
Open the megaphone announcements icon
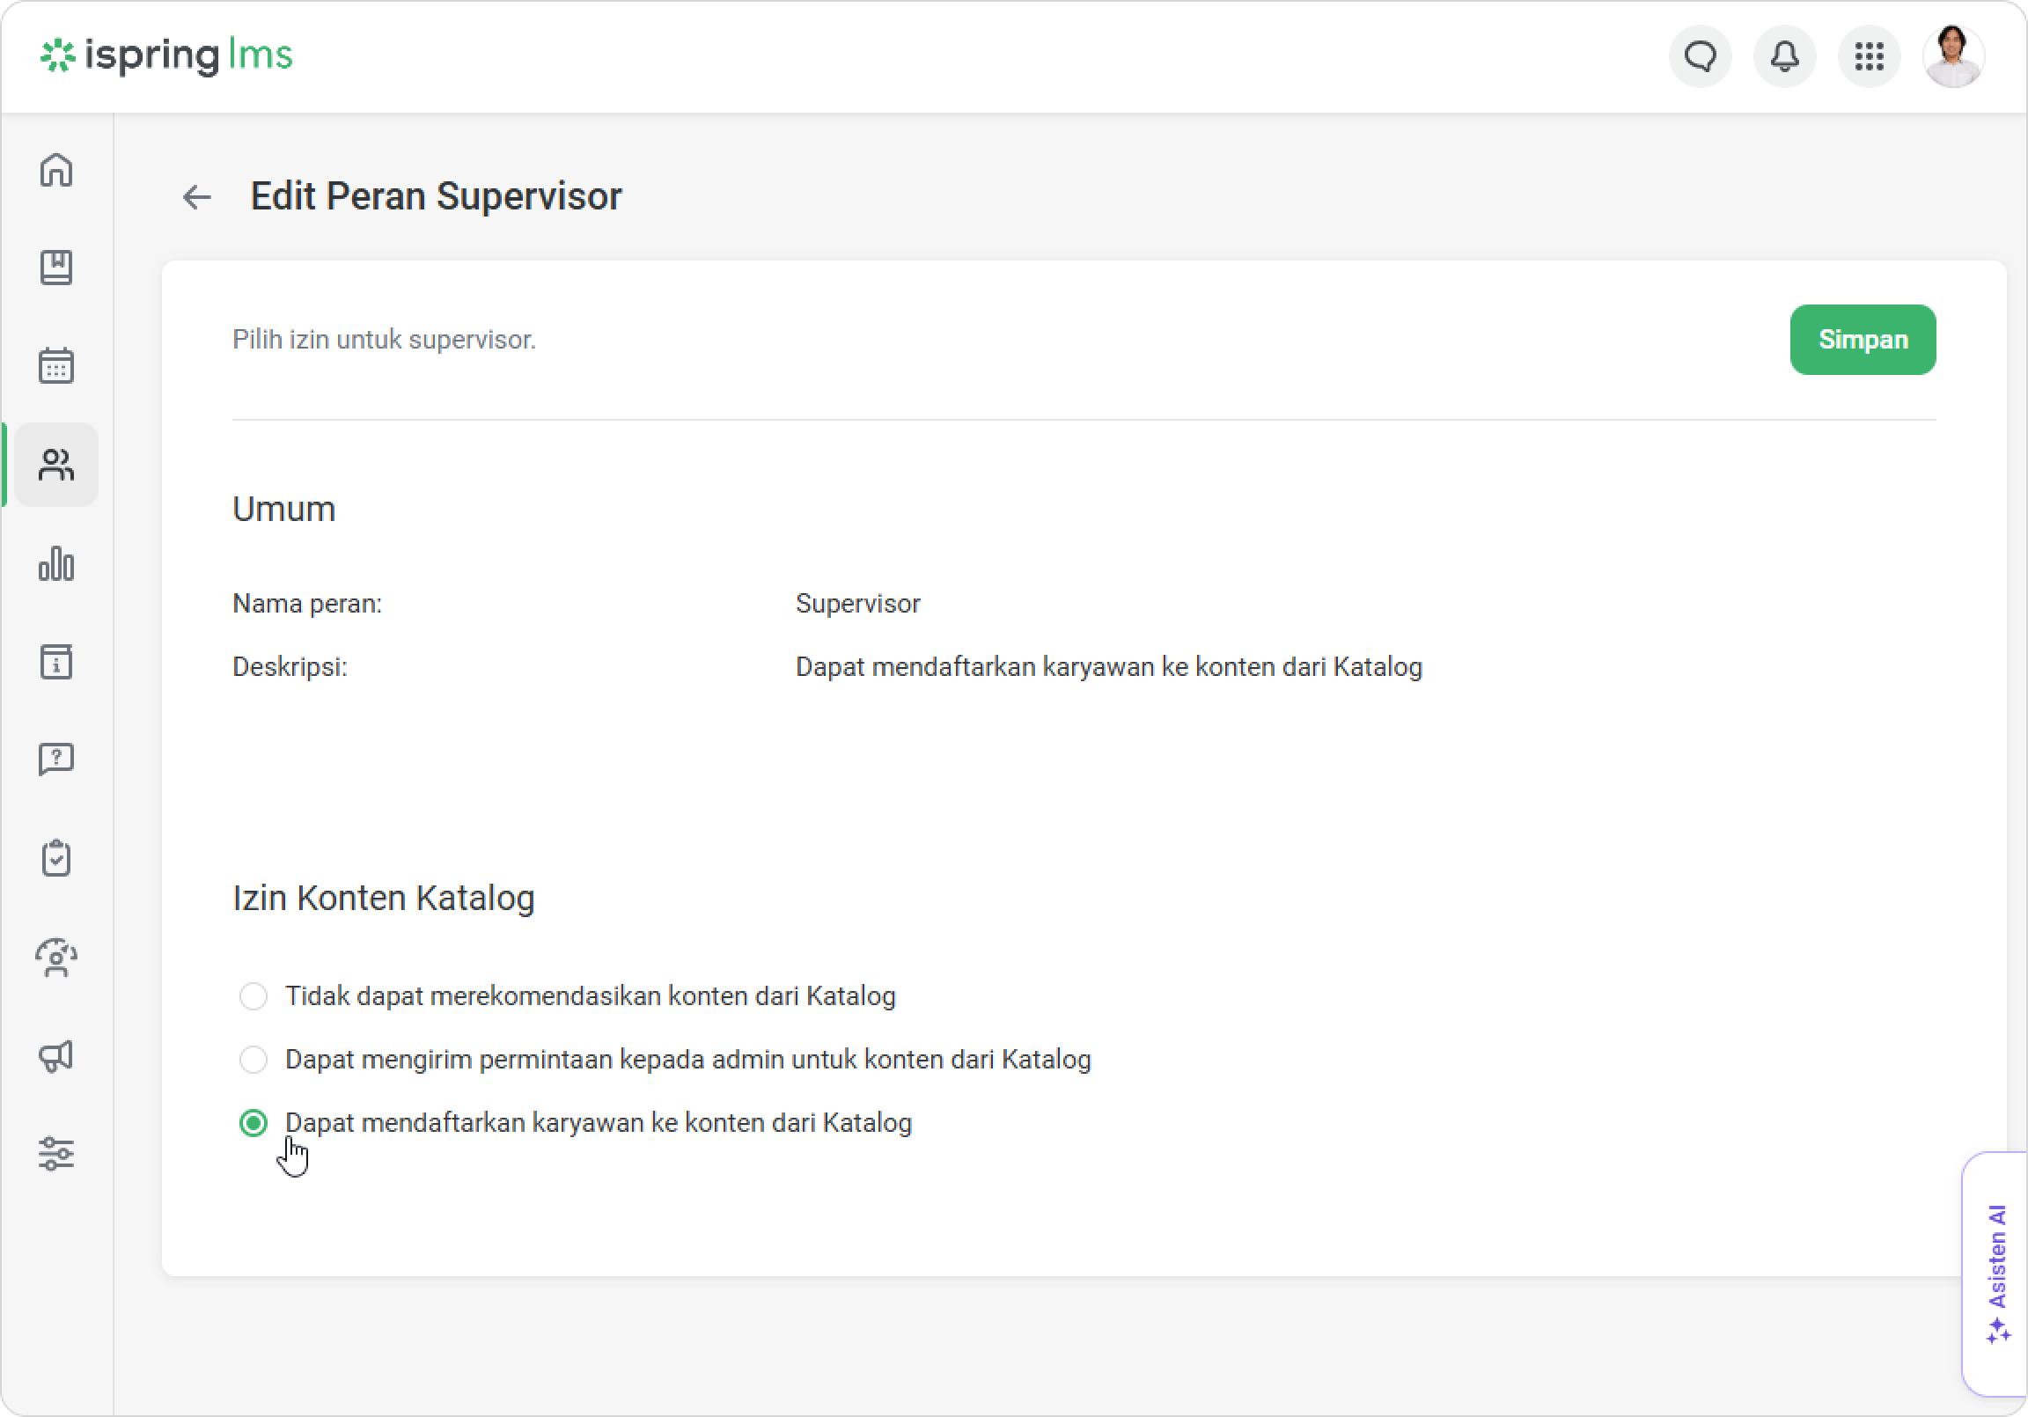(x=56, y=1055)
